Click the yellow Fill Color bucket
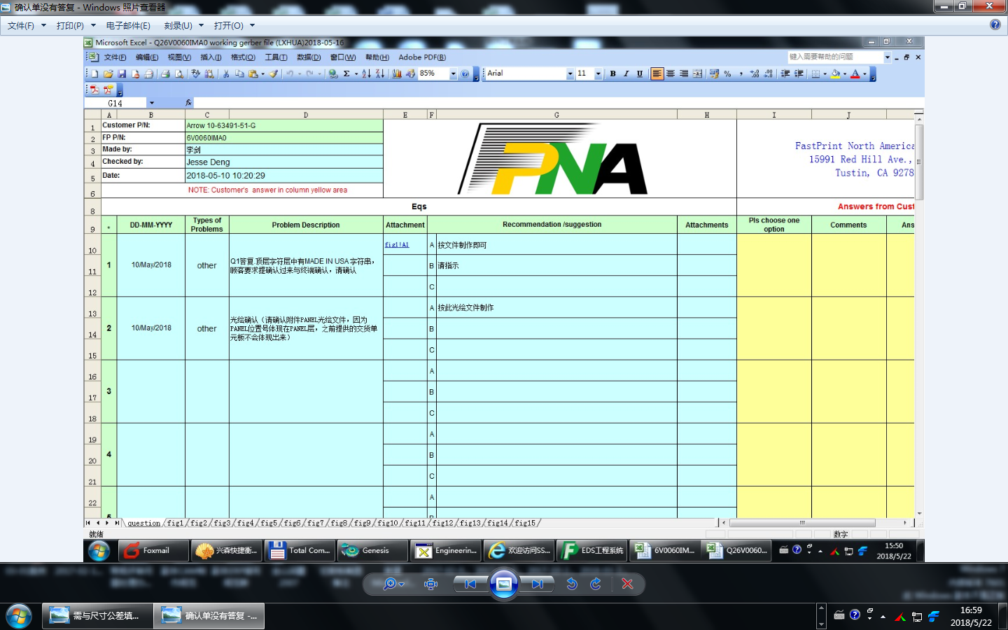Viewport: 1008px width, 630px height. [835, 73]
